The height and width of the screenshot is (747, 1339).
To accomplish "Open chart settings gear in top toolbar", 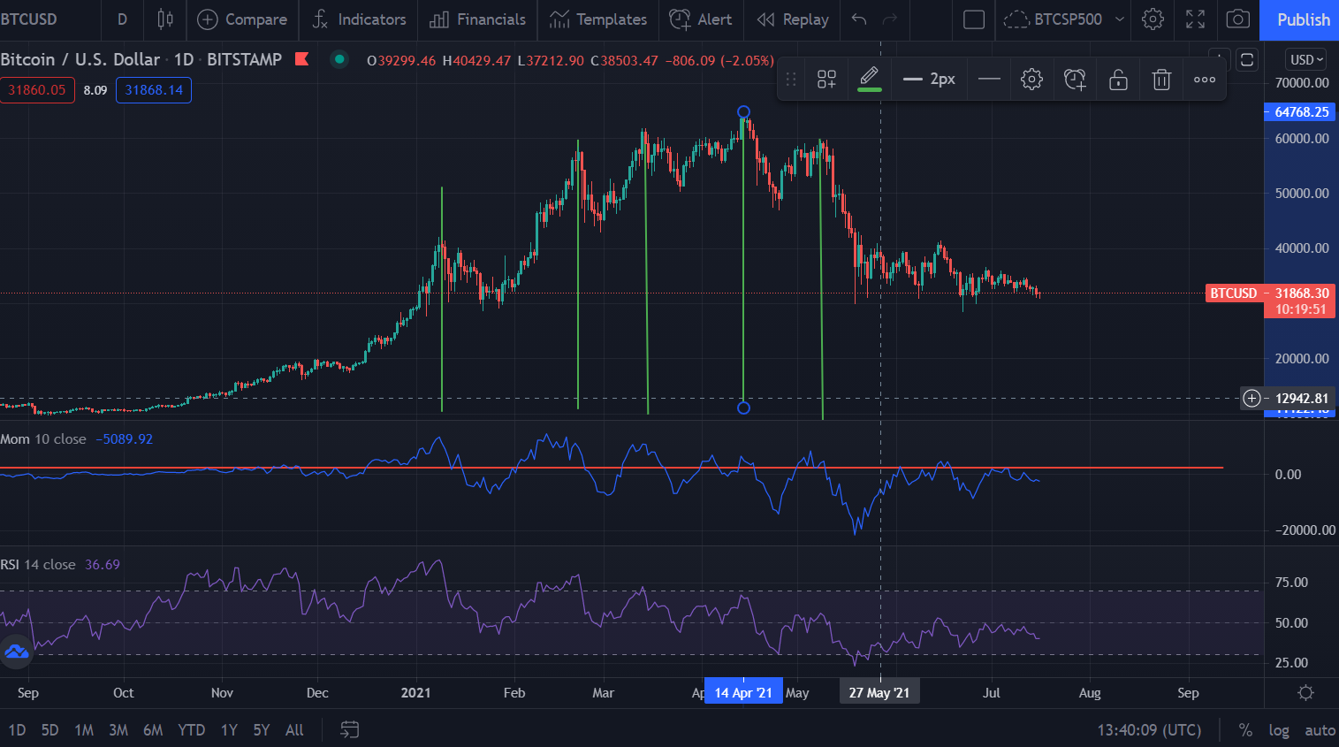I will tap(1153, 19).
